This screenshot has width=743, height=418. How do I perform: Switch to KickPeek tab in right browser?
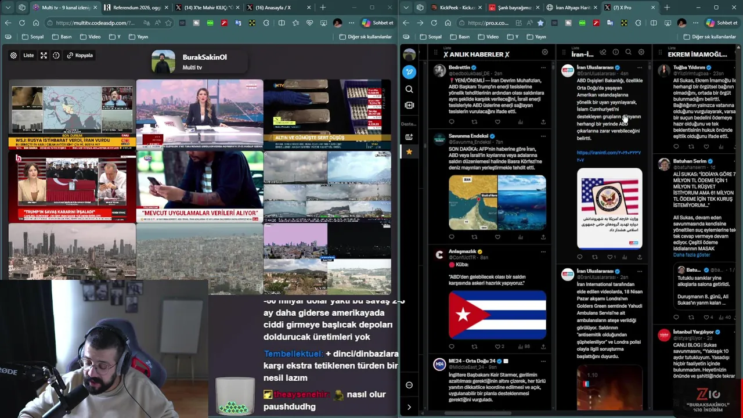[456, 8]
